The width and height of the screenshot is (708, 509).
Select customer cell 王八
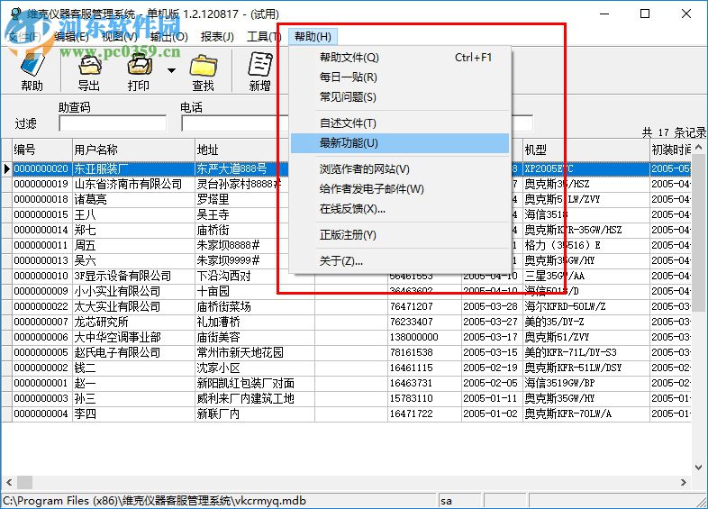point(133,215)
